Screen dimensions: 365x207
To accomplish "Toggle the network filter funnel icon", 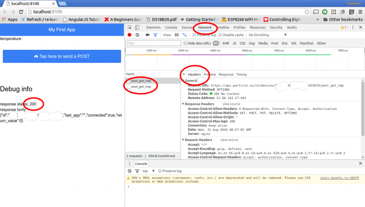I will click(x=155, y=35).
